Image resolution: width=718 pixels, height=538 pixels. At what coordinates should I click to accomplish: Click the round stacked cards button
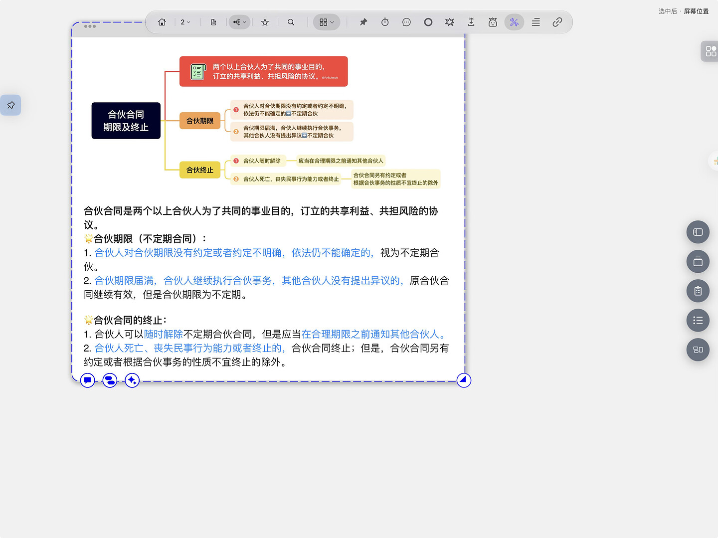[x=698, y=262]
